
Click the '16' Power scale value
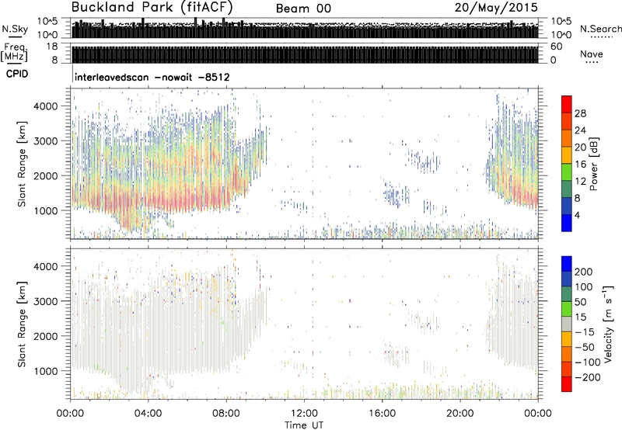(x=580, y=165)
